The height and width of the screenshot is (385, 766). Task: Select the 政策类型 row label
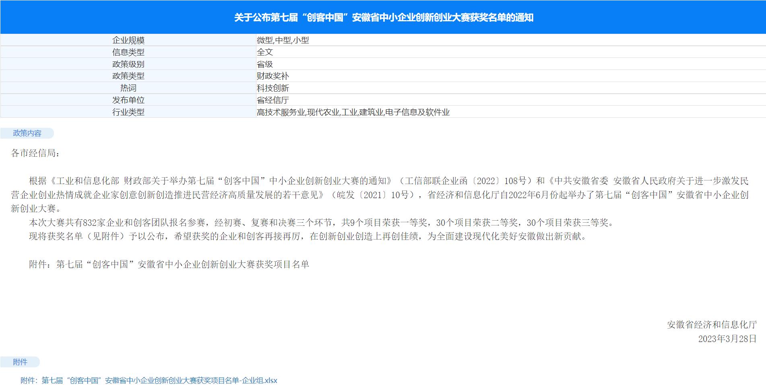coord(128,76)
